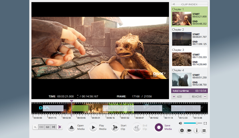Click the Chapter 3 title text

pyautogui.click(x=178, y=50)
